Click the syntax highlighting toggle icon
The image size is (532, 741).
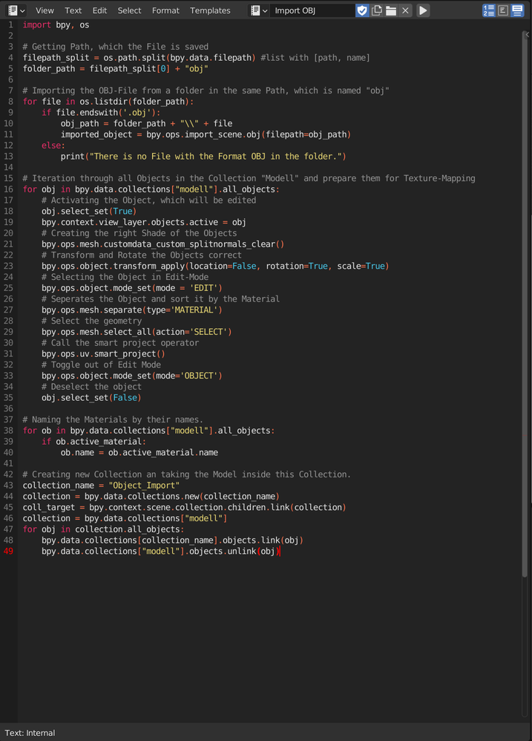pos(519,10)
